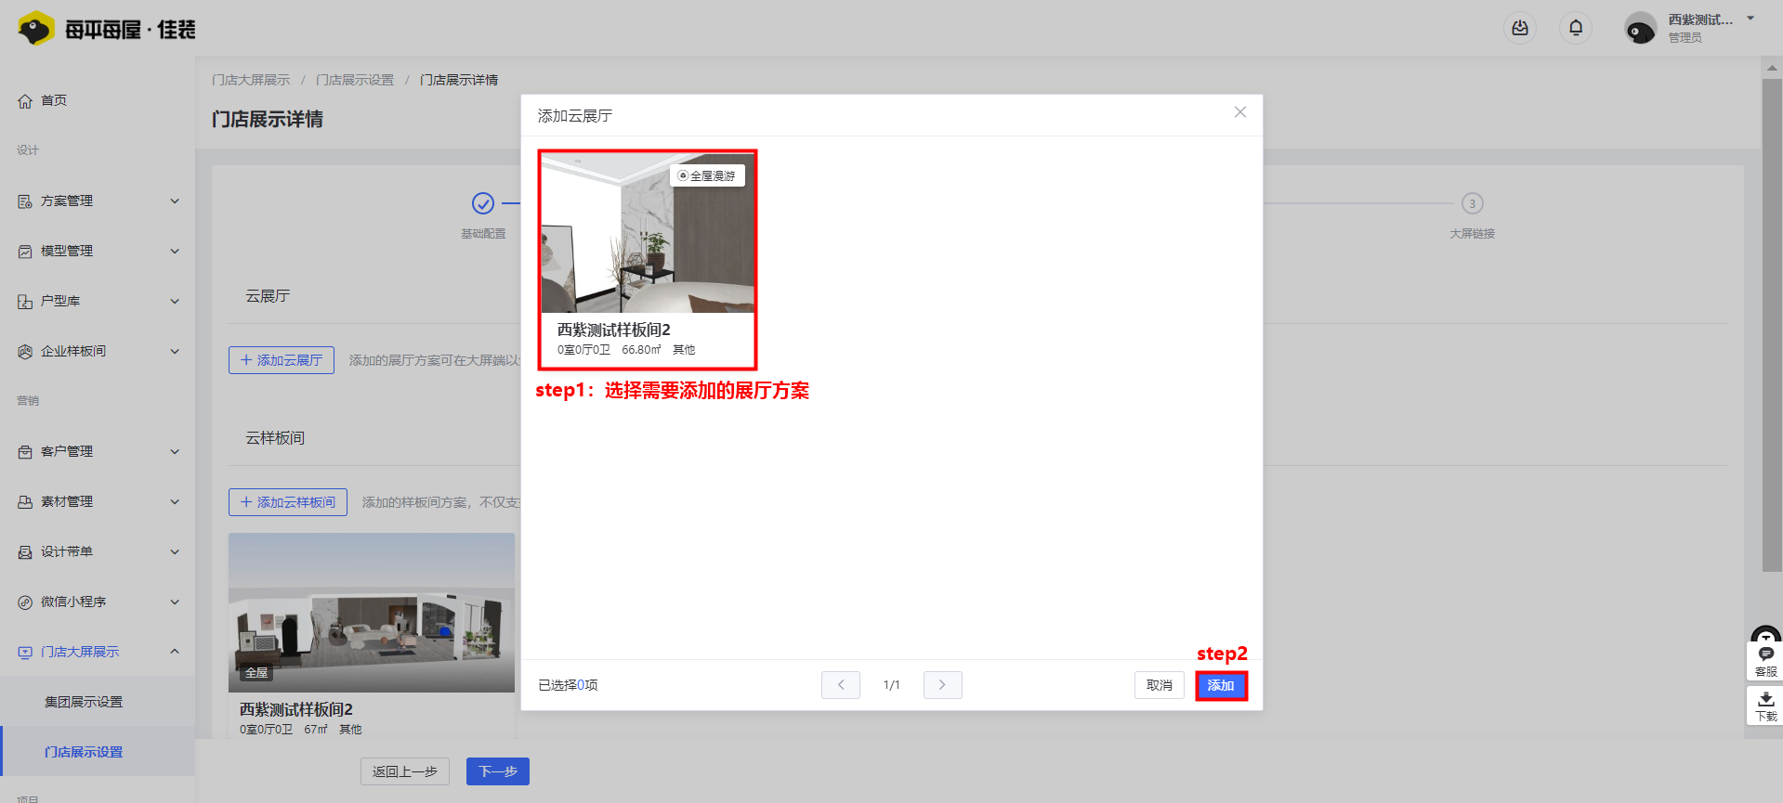
Task: Click the 素材管理 sidebar icon
Action: [25, 502]
